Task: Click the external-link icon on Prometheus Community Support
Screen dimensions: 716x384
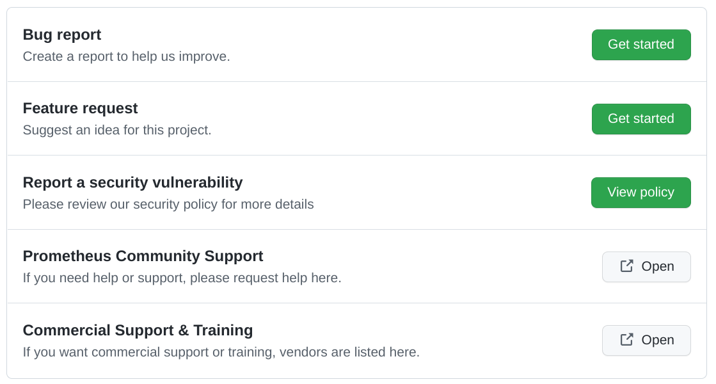Action: pos(626,267)
